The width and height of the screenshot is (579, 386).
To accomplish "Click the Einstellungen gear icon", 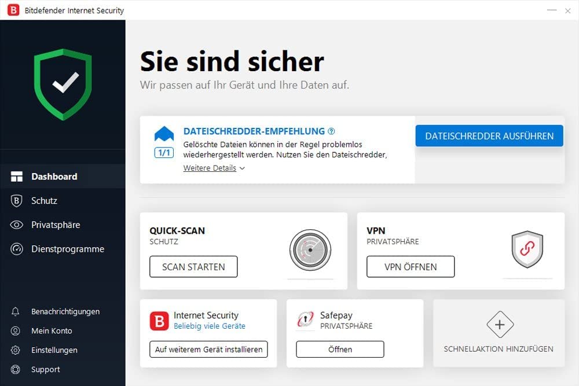I will 16,350.
